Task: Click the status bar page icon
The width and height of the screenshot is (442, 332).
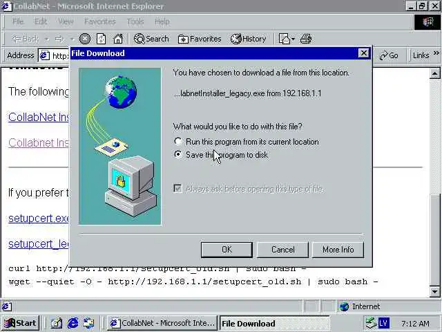Action: point(7,306)
